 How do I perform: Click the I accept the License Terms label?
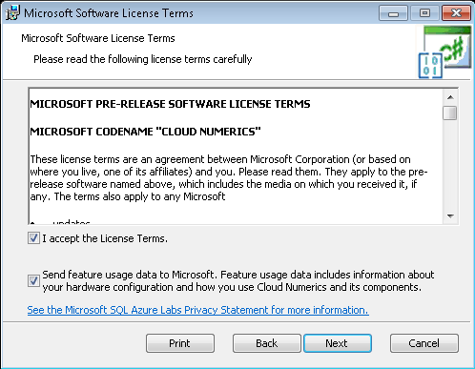pyautogui.click(x=105, y=238)
